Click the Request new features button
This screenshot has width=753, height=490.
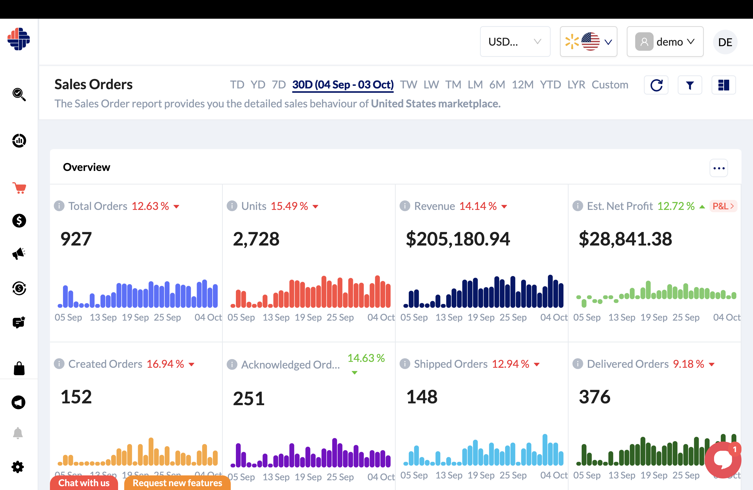pyautogui.click(x=177, y=483)
